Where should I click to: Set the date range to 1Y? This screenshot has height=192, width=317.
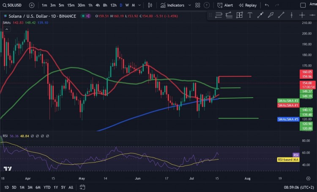tap(56, 187)
